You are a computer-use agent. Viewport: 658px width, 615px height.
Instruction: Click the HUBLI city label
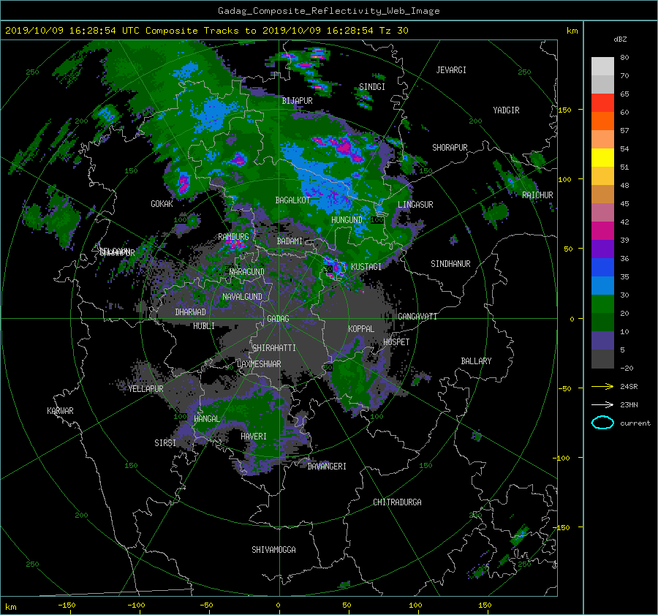click(x=204, y=325)
